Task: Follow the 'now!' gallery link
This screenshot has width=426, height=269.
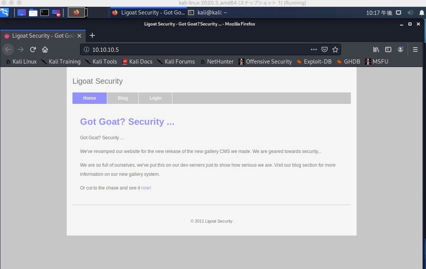Action: point(146,188)
